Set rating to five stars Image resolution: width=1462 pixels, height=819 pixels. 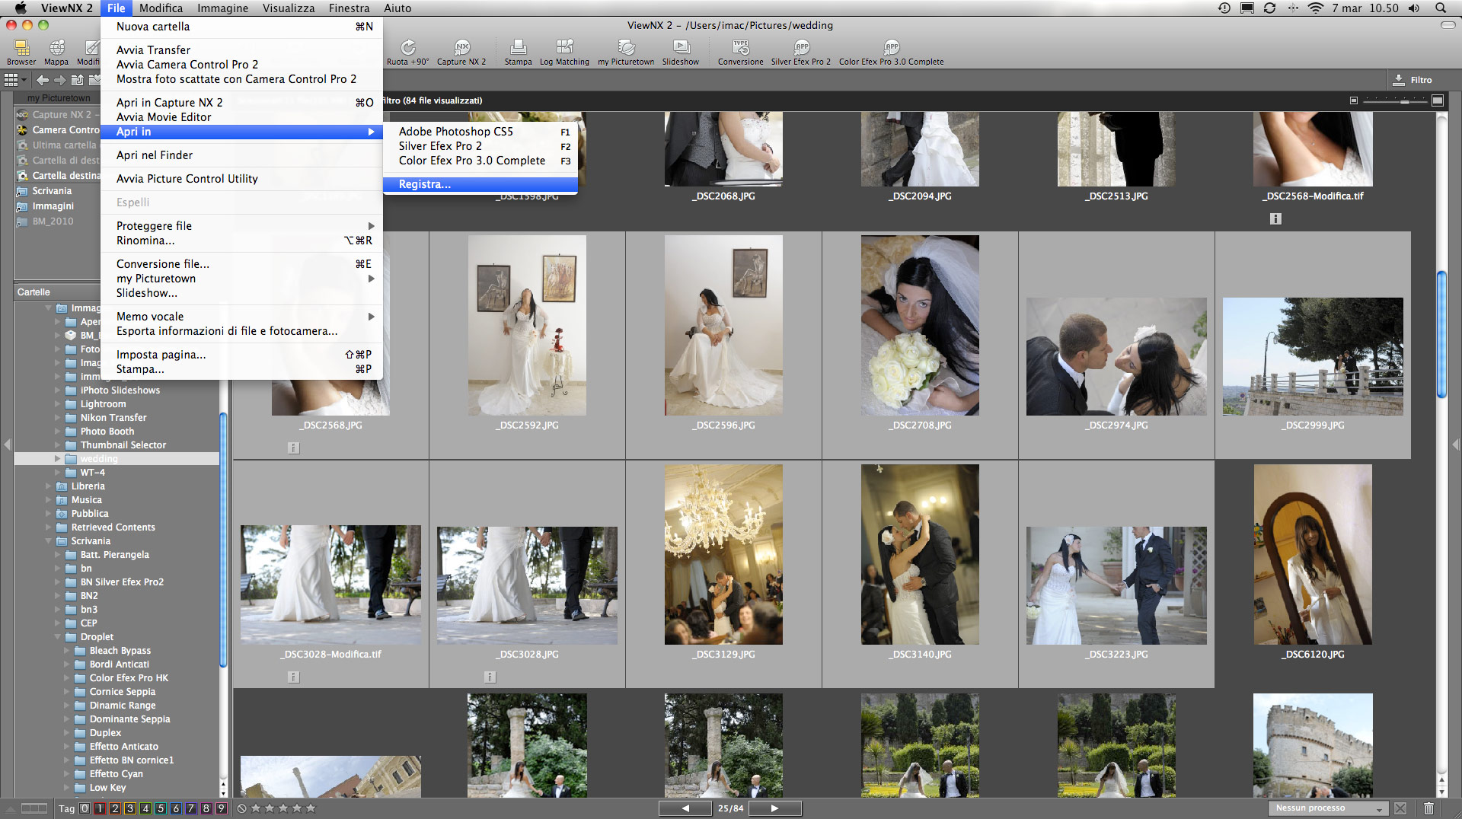tap(311, 808)
